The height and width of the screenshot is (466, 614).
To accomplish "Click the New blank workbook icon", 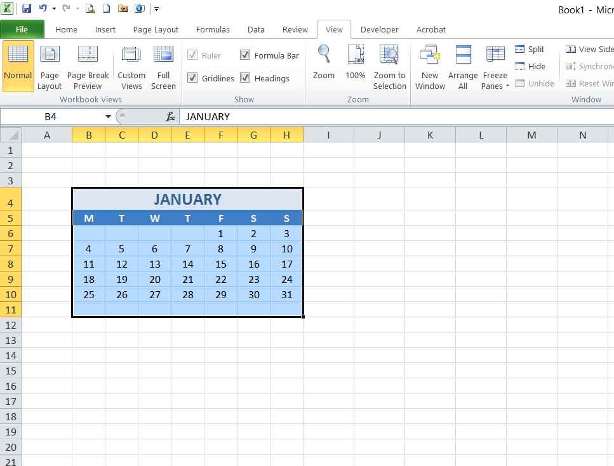I will point(107,8).
